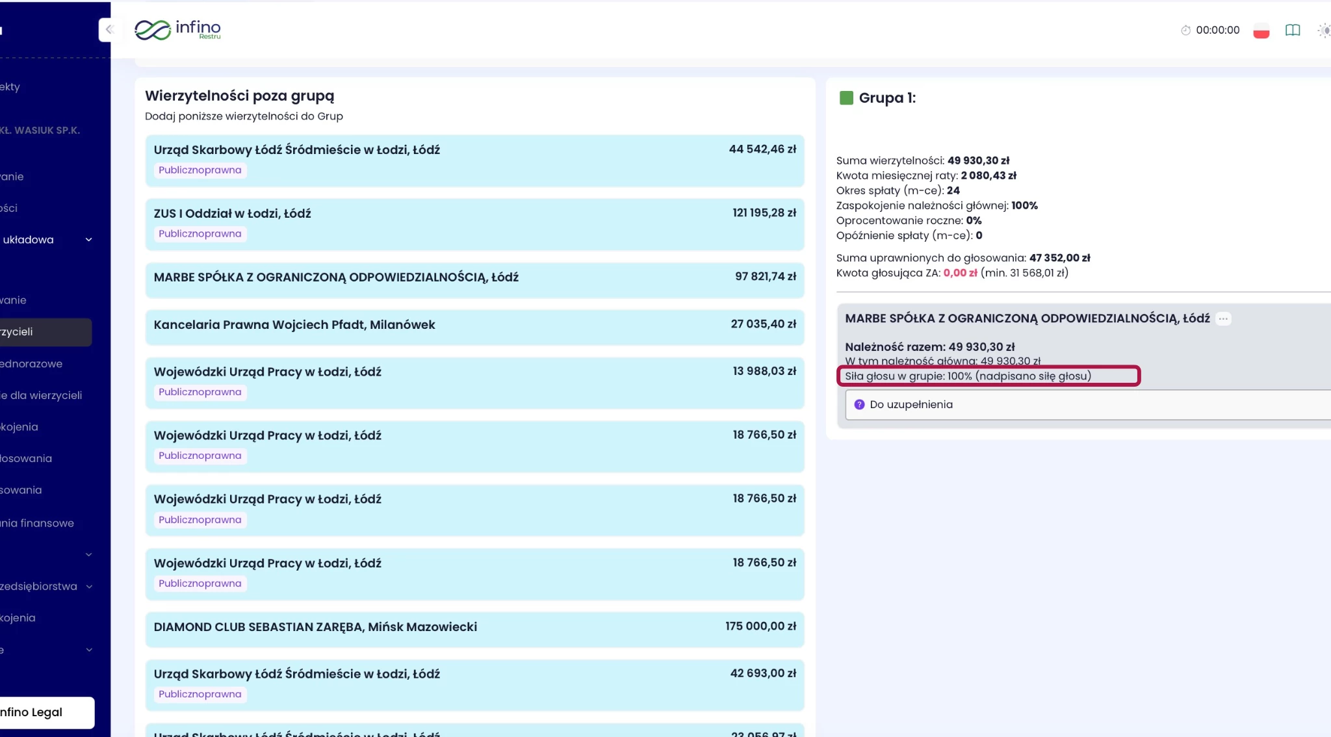
Task: Click 'Suma uprawnionych do głosowania: 47 352,00 zł'
Action: click(963, 258)
